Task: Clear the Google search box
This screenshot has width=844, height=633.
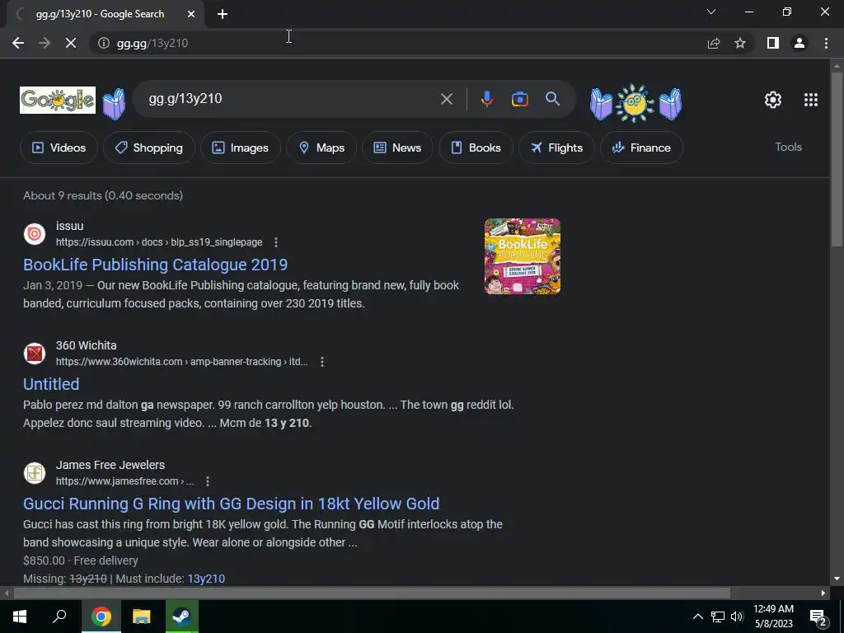Action: pyautogui.click(x=446, y=99)
